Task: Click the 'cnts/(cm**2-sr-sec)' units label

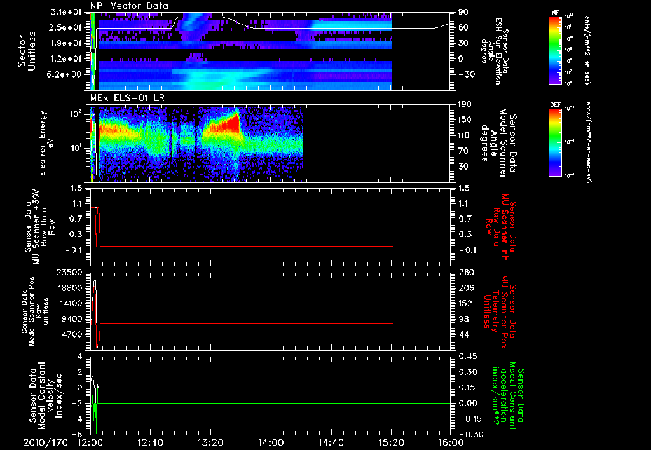Action: click(x=587, y=50)
